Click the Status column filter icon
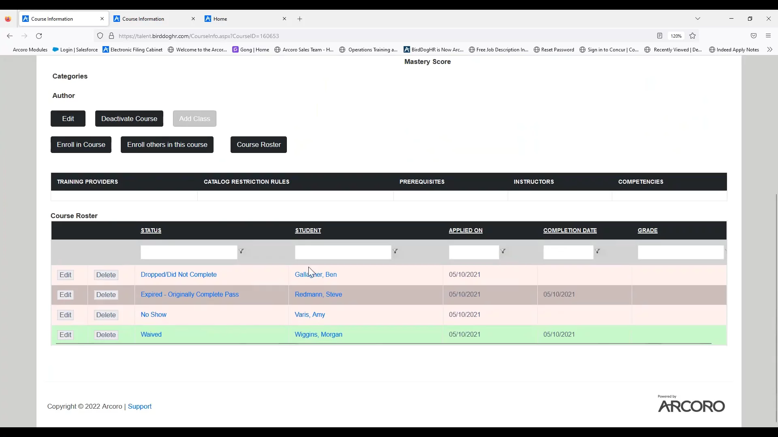778x437 pixels. point(241,251)
